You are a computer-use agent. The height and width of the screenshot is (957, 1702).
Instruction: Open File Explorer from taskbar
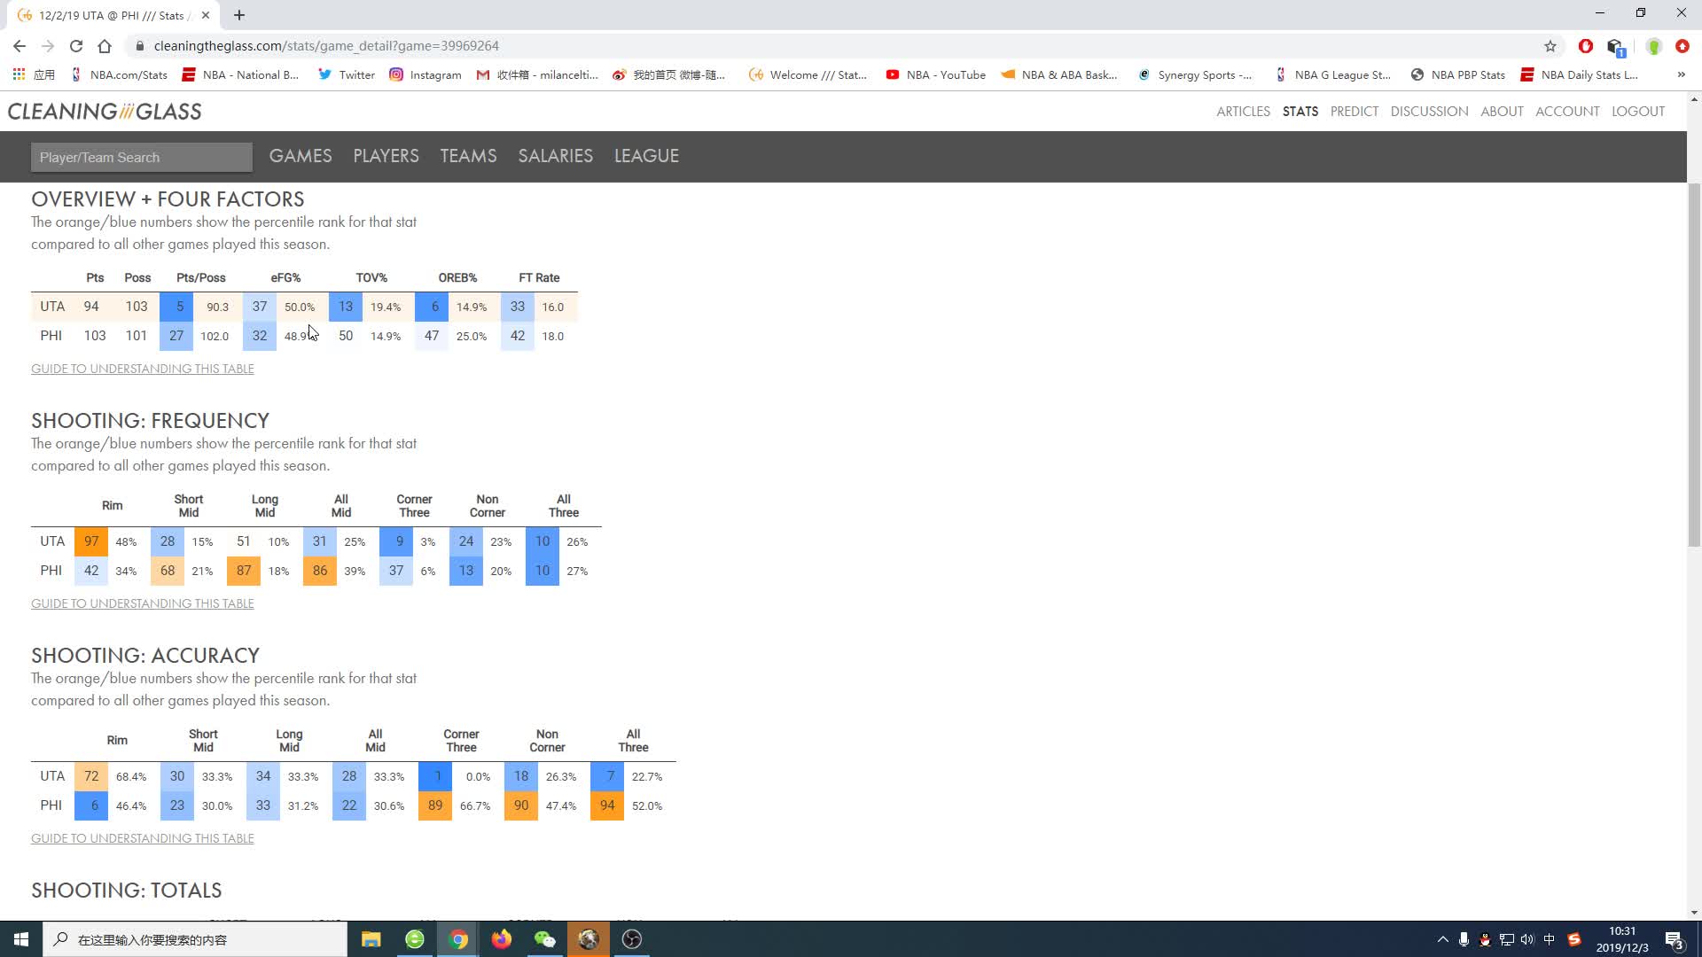coord(371,939)
